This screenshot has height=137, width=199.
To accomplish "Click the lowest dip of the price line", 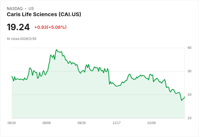I will point(182,100).
